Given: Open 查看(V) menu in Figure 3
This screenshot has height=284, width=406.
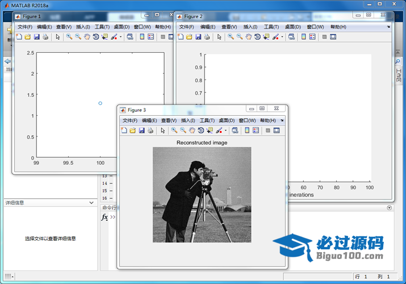Looking at the screenshot, I should 169,120.
